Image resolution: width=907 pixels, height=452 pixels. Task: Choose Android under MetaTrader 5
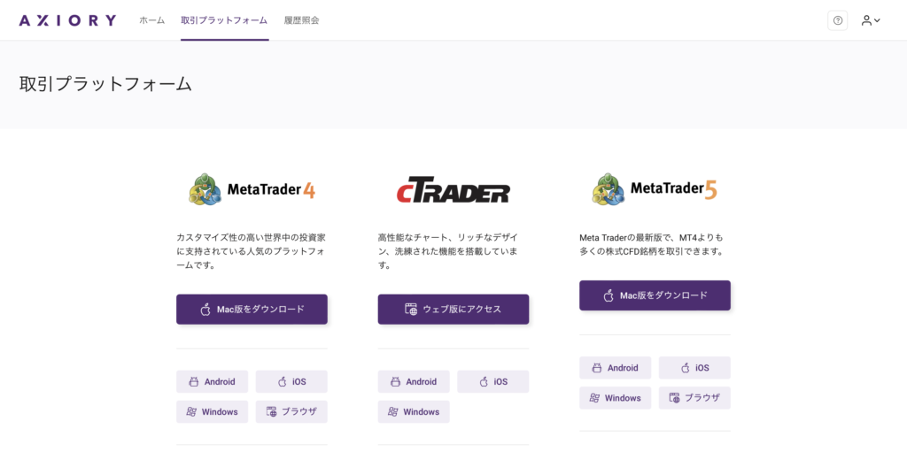(616, 368)
